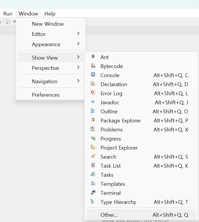Select Project Explorer view entry
The height and width of the screenshot is (222, 199).
pyautogui.click(x=141, y=148)
